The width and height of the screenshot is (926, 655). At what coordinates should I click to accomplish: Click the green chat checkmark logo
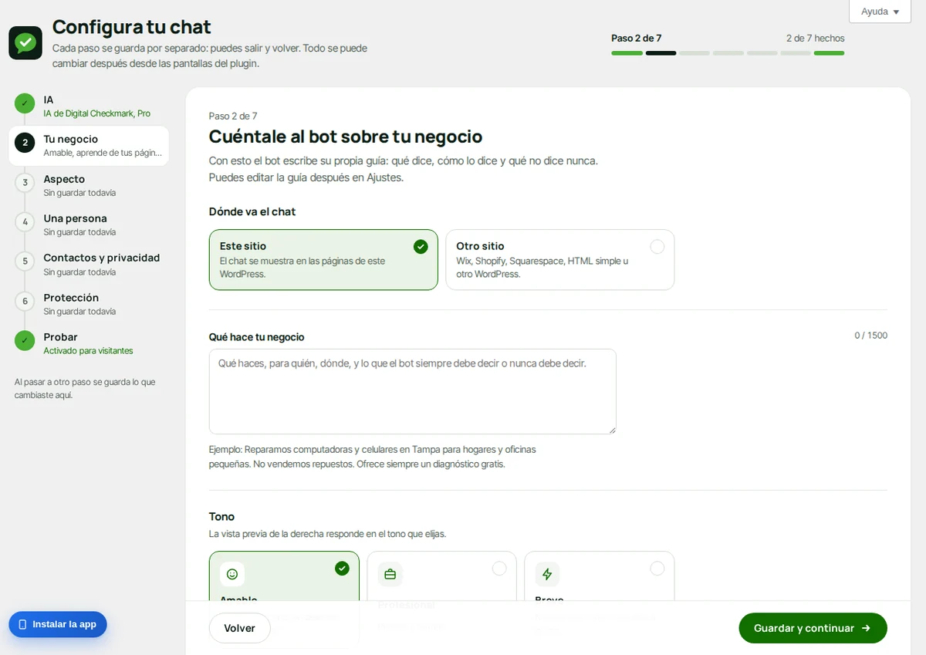pos(25,42)
